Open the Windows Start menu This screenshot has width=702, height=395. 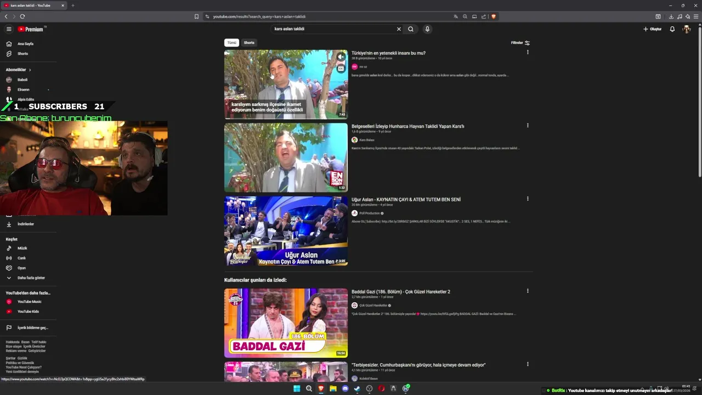pos(297,388)
